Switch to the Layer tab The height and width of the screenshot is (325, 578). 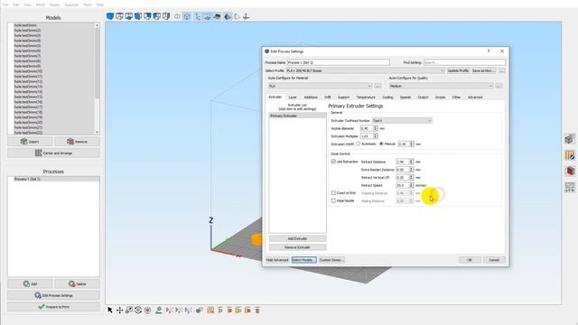click(x=293, y=97)
